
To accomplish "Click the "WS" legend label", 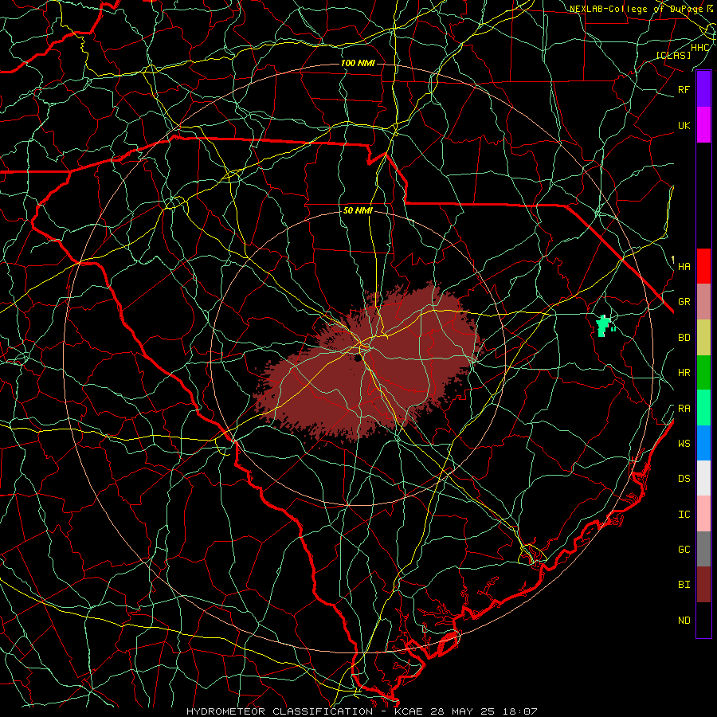I will [684, 443].
